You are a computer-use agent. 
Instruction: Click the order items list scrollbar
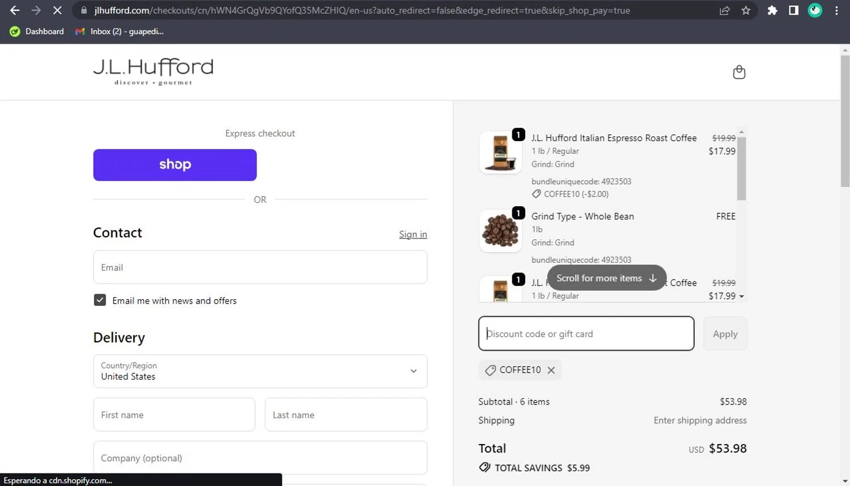point(741,168)
